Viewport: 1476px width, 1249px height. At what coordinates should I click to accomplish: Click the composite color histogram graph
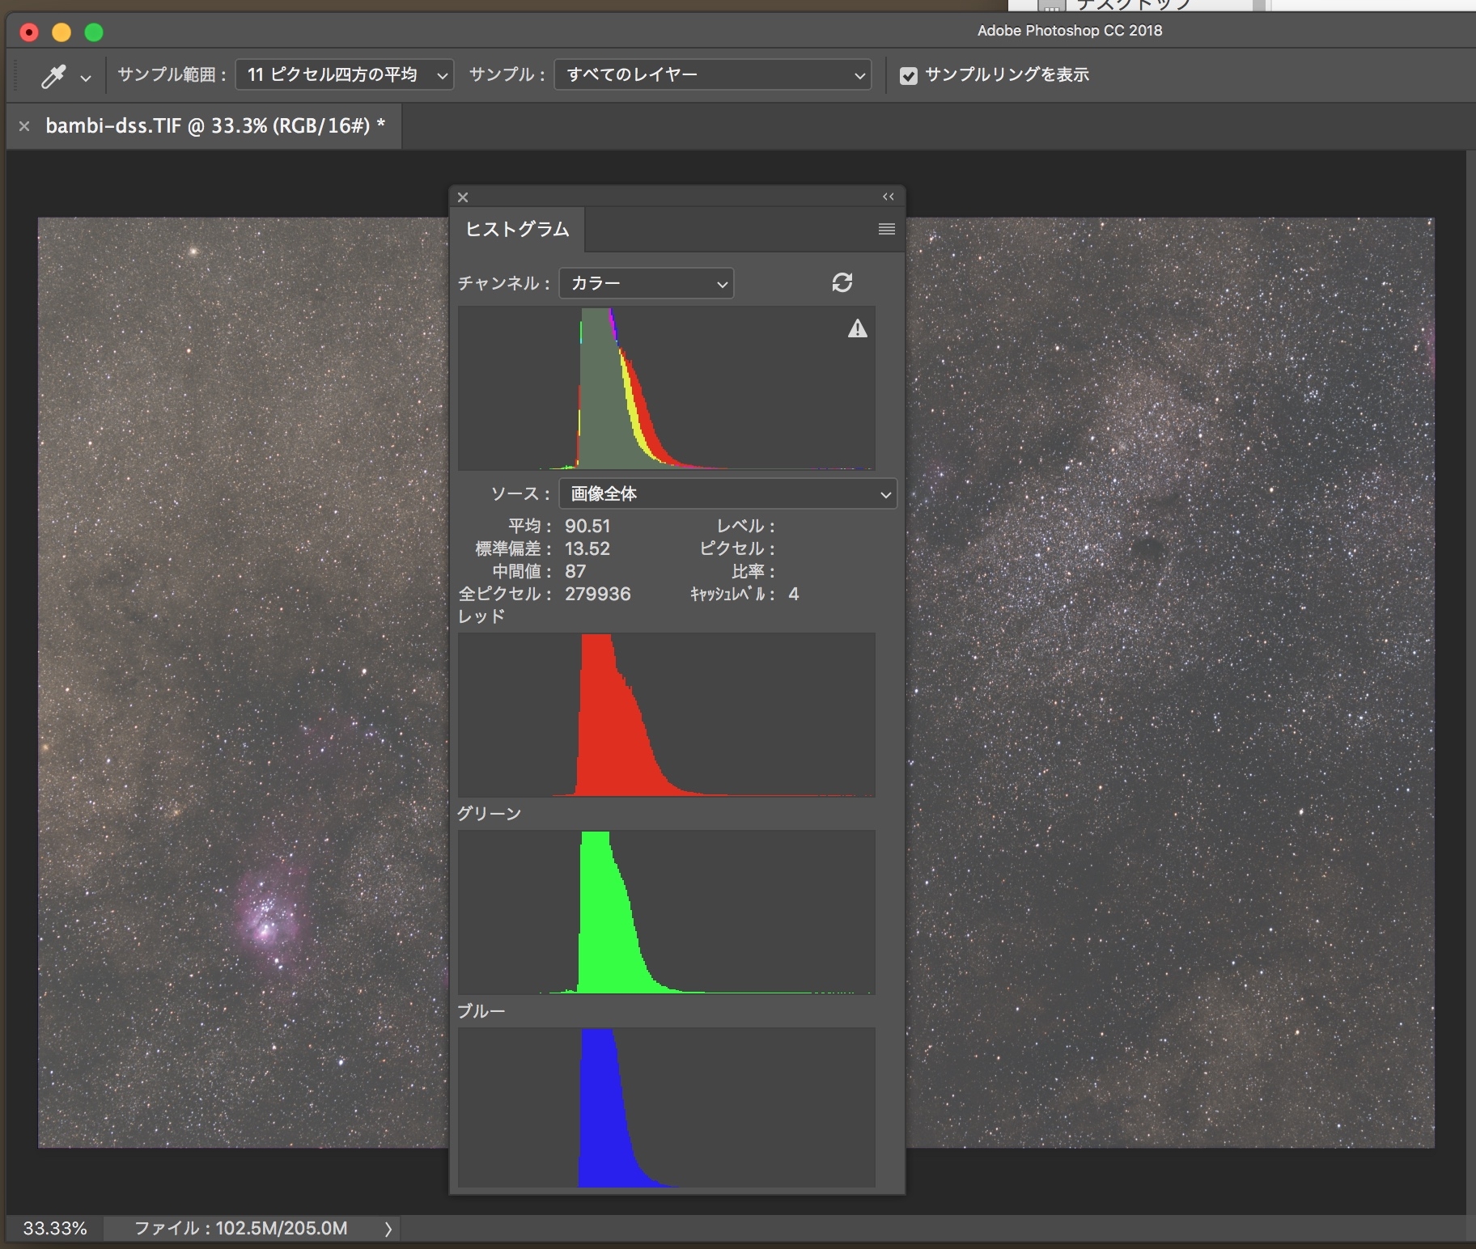pyautogui.click(x=666, y=388)
